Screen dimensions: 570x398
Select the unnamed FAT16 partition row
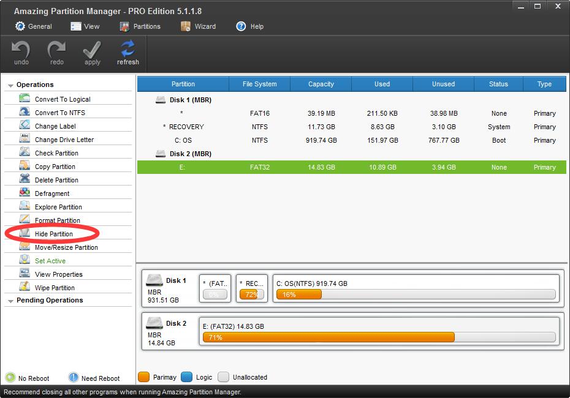coord(352,113)
